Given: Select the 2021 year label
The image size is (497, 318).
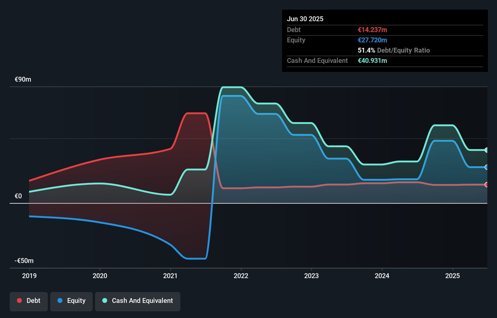Looking at the screenshot, I should pos(170,276).
